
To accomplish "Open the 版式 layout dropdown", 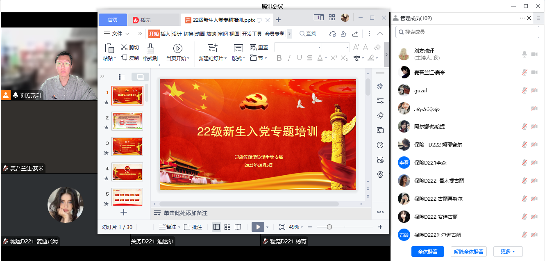I will tap(238, 59).
